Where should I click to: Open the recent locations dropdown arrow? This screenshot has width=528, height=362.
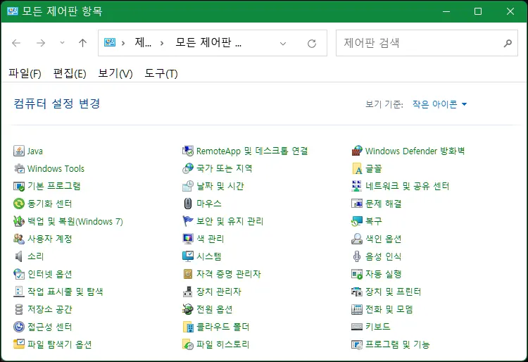pyautogui.click(x=62, y=43)
